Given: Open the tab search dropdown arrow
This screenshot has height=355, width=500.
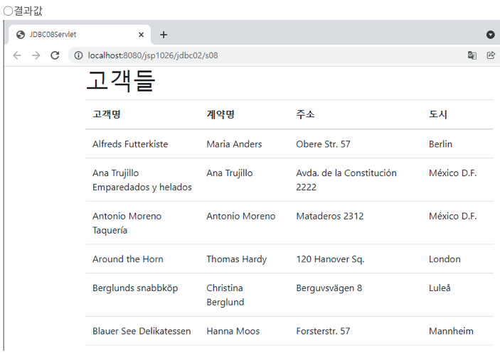Looking at the screenshot, I should [x=491, y=35].
